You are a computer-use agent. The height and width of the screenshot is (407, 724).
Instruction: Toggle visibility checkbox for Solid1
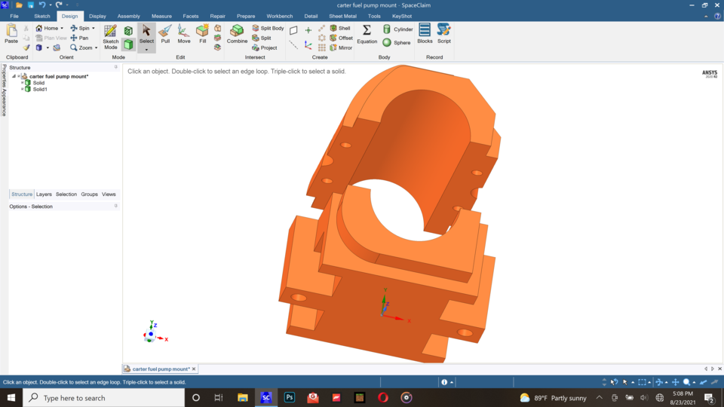click(22, 89)
